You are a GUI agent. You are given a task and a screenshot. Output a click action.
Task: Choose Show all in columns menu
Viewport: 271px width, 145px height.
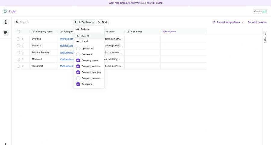(x=89, y=36)
